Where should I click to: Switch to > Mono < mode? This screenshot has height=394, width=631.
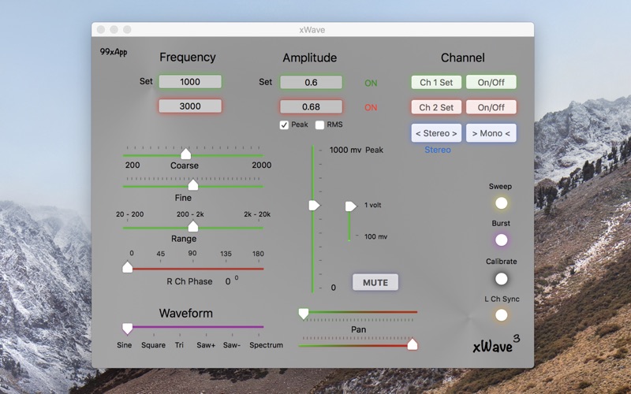click(491, 133)
